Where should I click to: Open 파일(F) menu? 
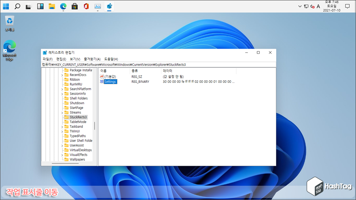click(x=47, y=59)
